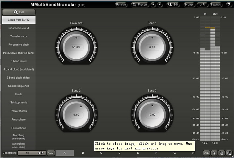
Task: Open the Presets browser
Action: (x=140, y=5)
